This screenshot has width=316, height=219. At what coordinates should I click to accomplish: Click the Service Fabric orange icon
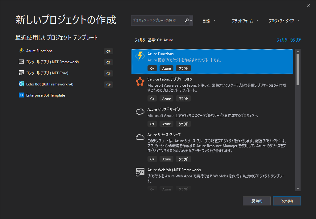coord(140,82)
